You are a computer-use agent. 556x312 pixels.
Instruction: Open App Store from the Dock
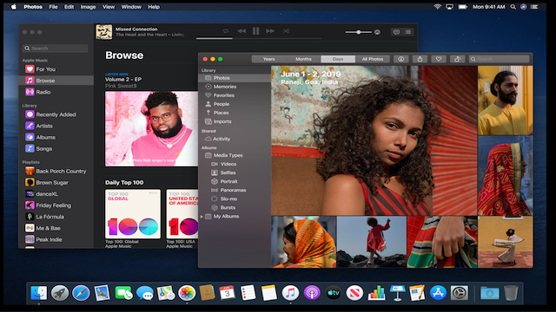pos(438,293)
